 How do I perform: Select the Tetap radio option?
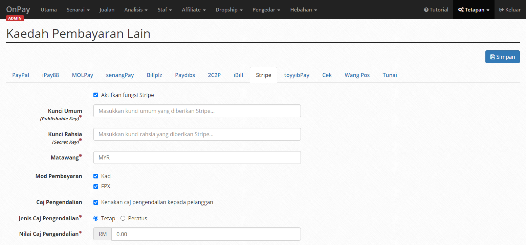(96, 218)
